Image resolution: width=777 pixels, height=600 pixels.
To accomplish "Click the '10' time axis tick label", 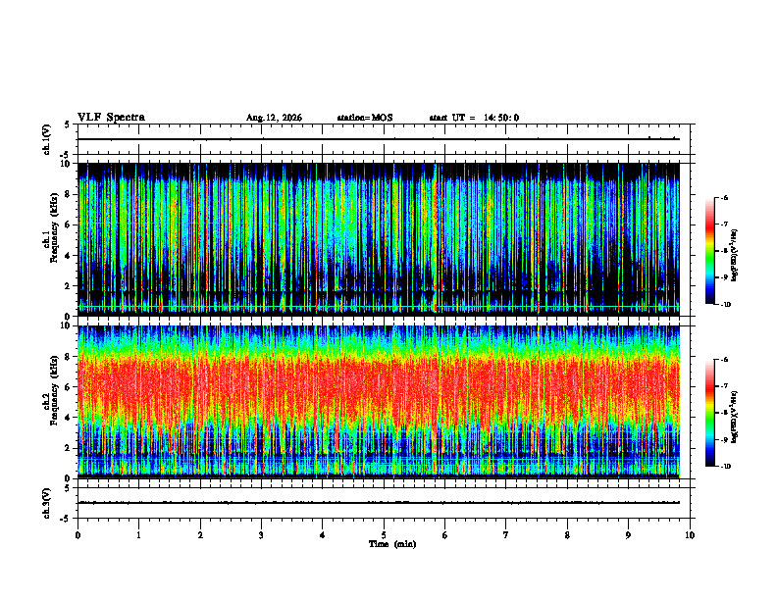I will [x=690, y=535].
